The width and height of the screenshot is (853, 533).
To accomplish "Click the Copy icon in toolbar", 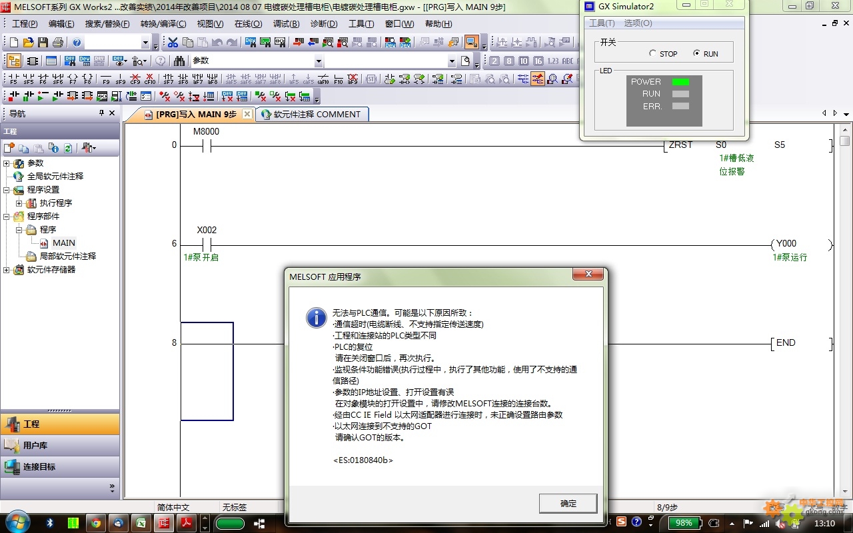I will coord(187,42).
